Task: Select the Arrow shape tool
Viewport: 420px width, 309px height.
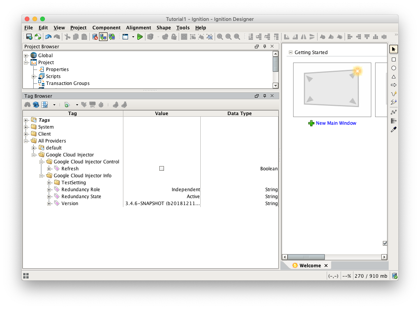Action: point(394,85)
